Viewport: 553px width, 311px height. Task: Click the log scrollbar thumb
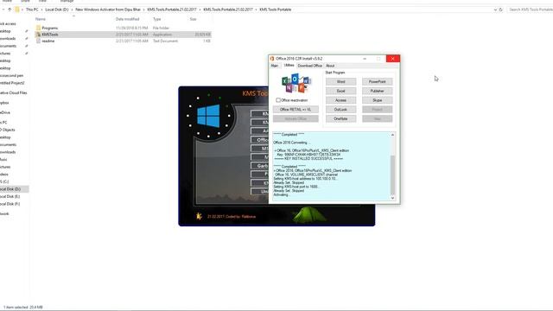click(x=392, y=175)
